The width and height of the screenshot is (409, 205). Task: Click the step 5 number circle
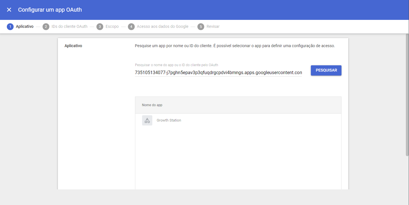[201, 27]
